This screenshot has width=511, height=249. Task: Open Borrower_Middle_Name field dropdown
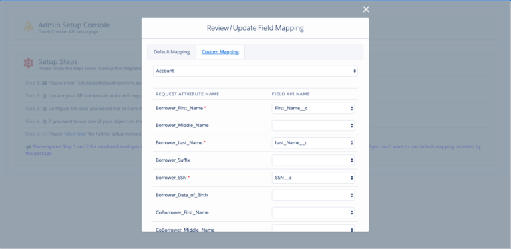[x=313, y=125]
